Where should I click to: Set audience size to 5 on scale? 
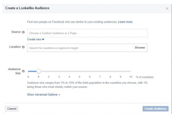click(80, 77)
